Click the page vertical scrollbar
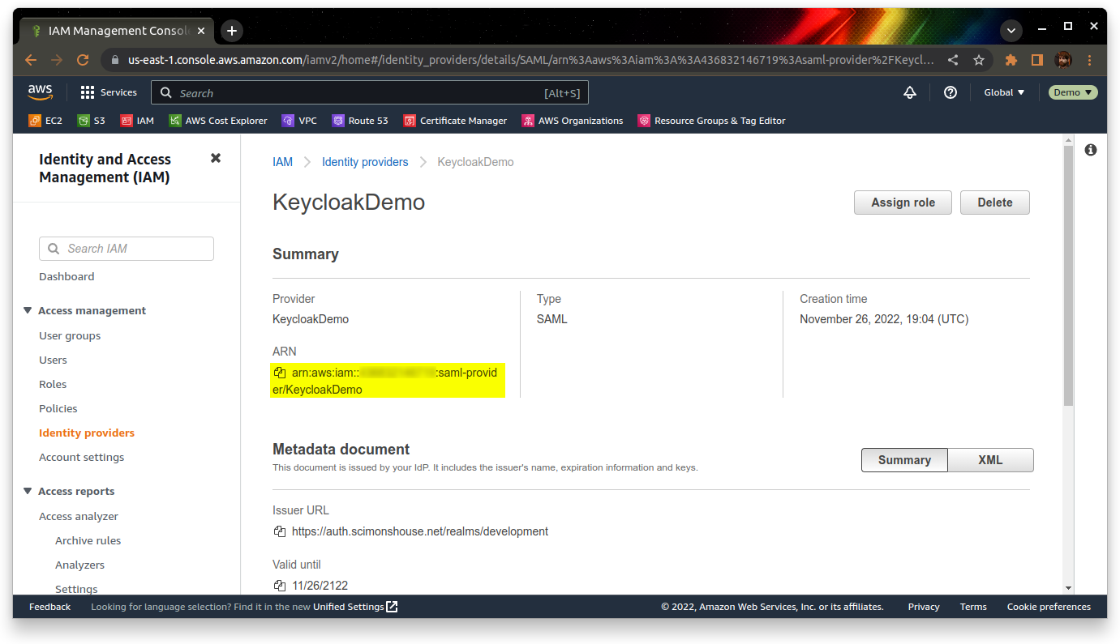The height and width of the screenshot is (644, 1120). pos(1068,275)
